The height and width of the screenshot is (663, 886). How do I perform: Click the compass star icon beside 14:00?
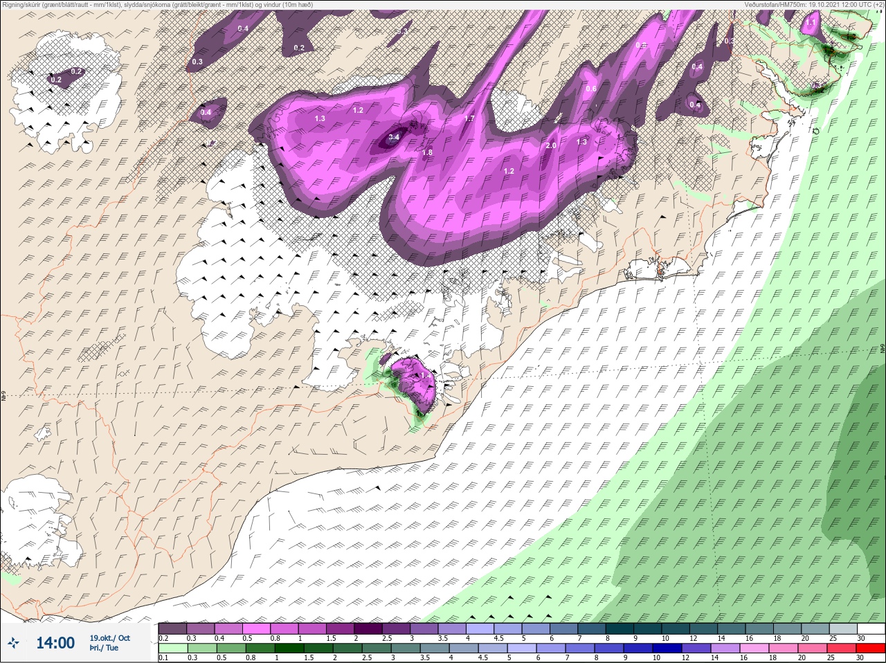point(14,643)
